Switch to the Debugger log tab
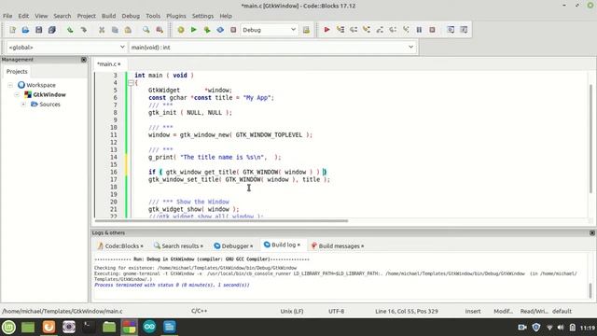 pyautogui.click(x=233, y=246)
